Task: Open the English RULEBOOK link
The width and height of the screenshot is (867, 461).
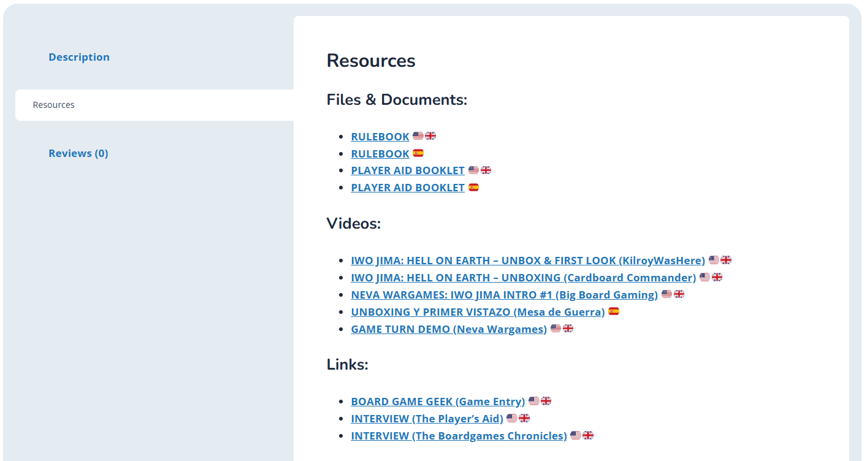Action: 380,137
